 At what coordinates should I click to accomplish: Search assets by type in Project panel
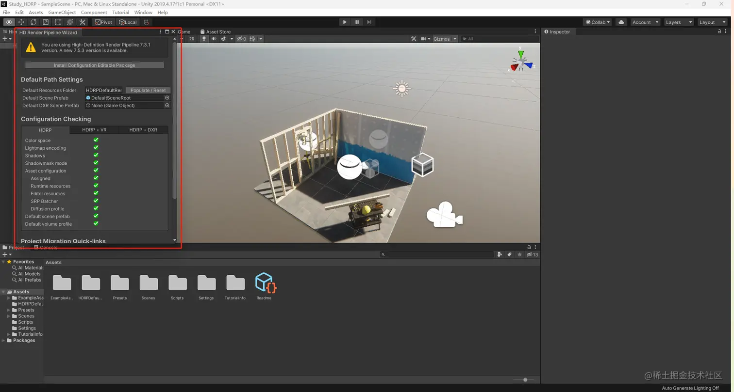tap(500, 254)
